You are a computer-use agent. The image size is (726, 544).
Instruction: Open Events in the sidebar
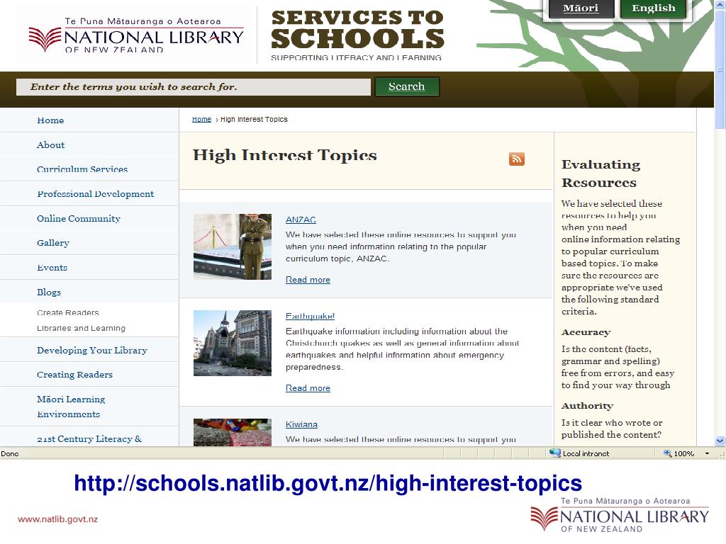point(52,267)
